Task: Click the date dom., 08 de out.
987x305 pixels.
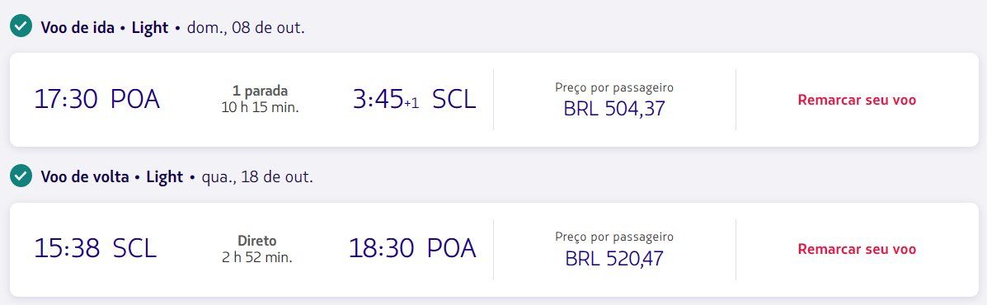Action: tap(246, 28)
